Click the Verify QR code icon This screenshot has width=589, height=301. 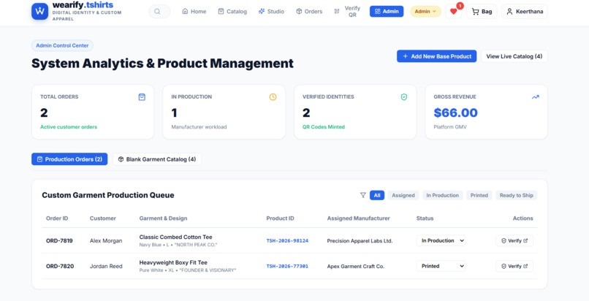click(x=337, y=11)
